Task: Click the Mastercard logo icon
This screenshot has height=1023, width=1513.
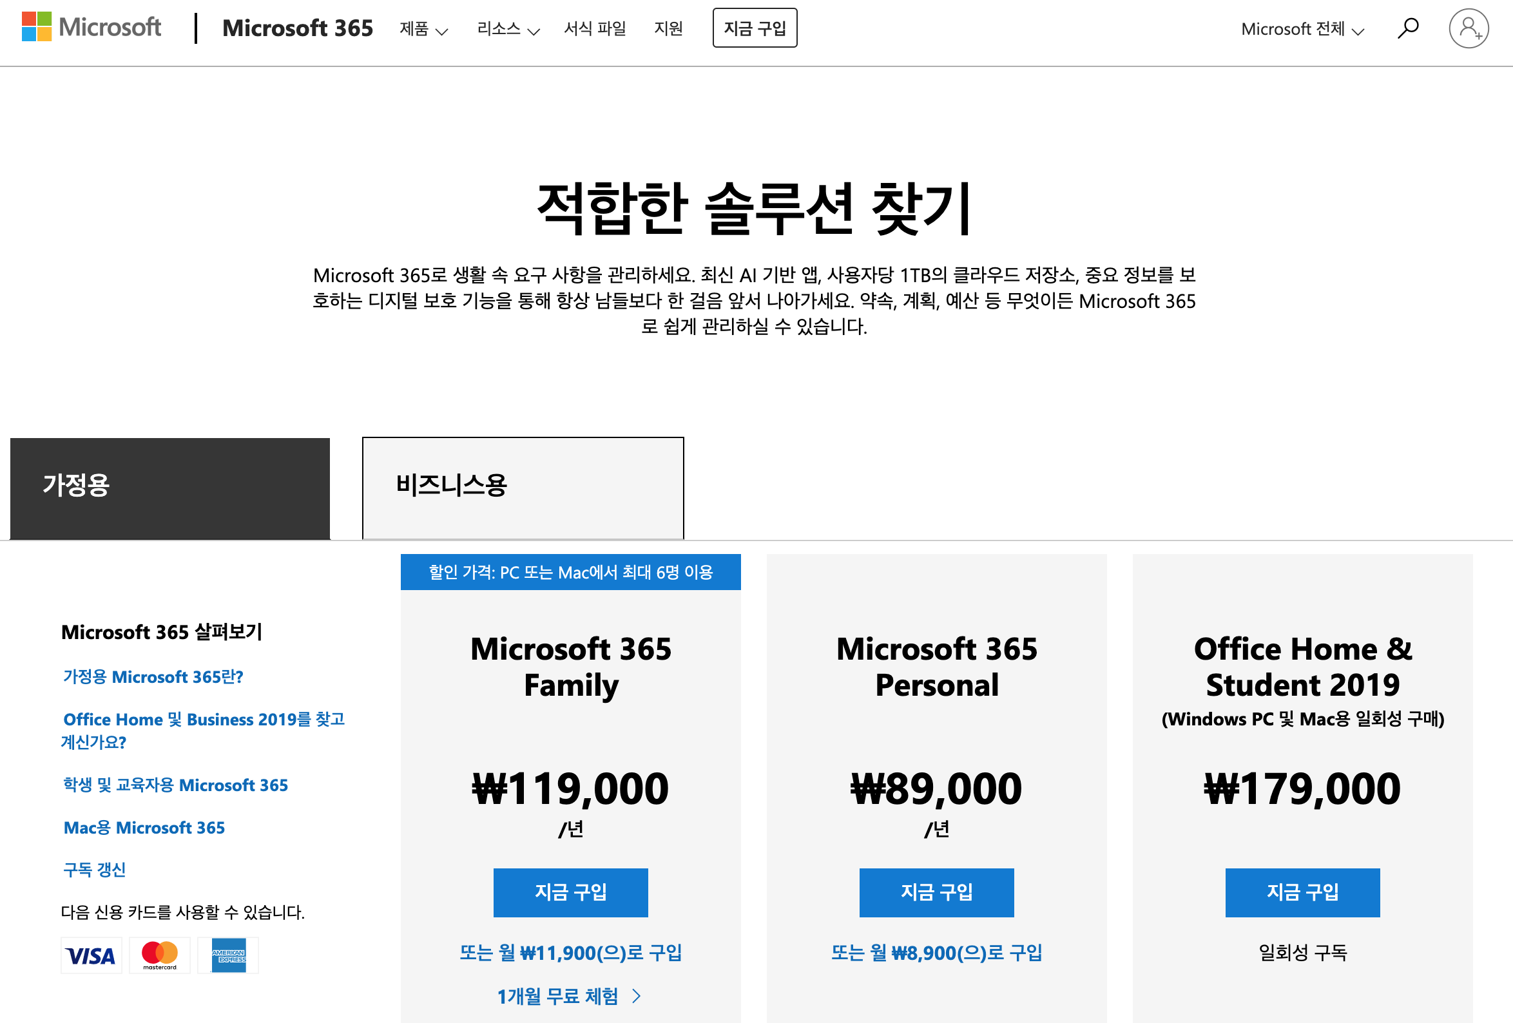Action: click(160, 955)
